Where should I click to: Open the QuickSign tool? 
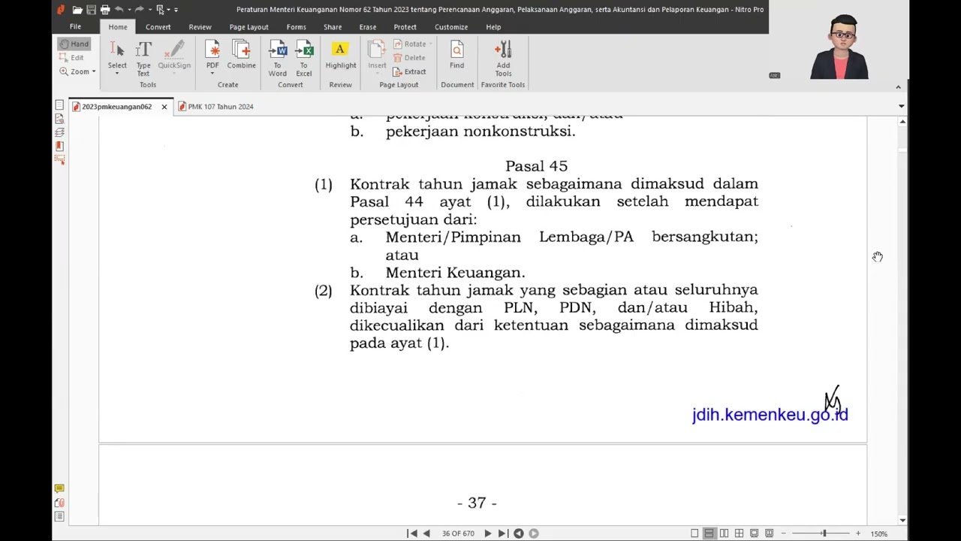pyautogui.click(x=174, y=57)
